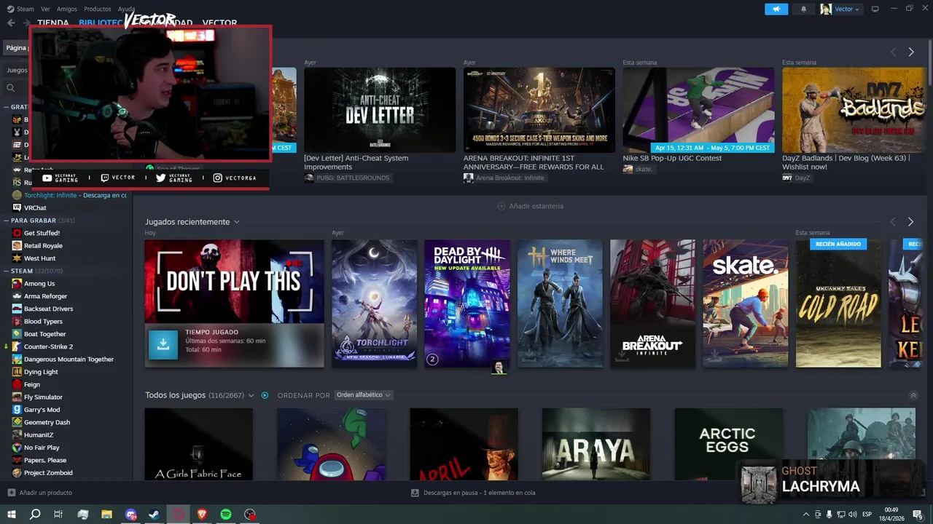Image resolution: width=933 pixels, height=524 pixels.
Task: Open the ARAYA game tile
Action: 596,444
